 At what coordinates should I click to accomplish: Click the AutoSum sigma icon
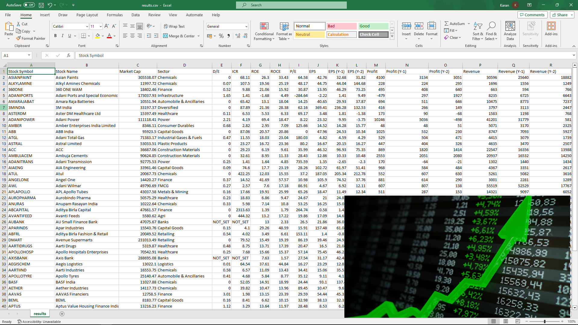click(446, 23)
